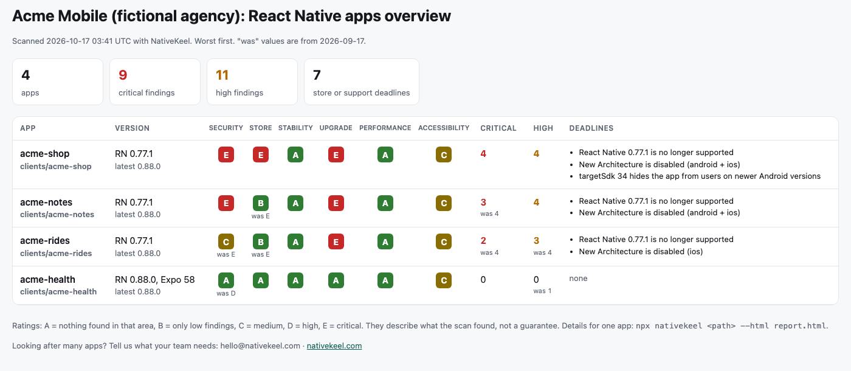Screen dimensions: 851x371
Task: Click acme-health Security rating A badge
Action: [x=226, y=280]
